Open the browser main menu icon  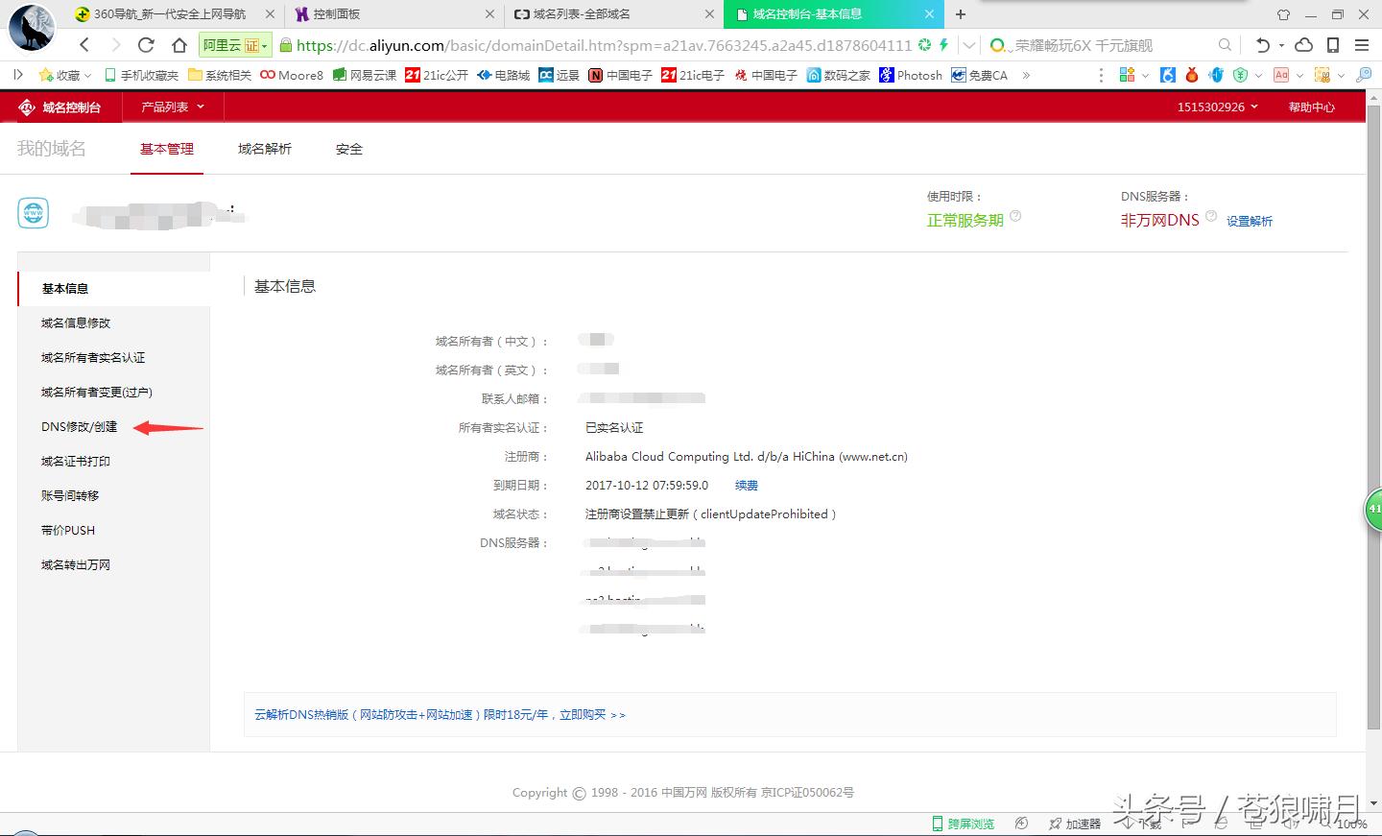tap(1362, 45)
